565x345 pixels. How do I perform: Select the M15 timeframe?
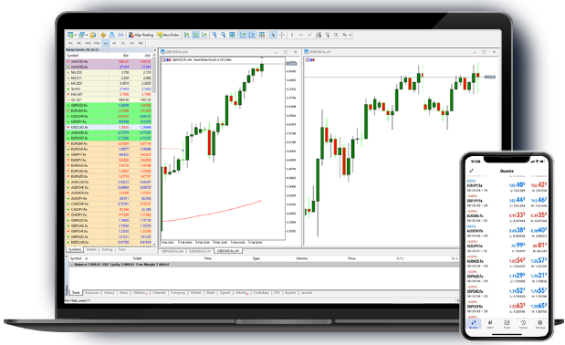tap(88, 43)
